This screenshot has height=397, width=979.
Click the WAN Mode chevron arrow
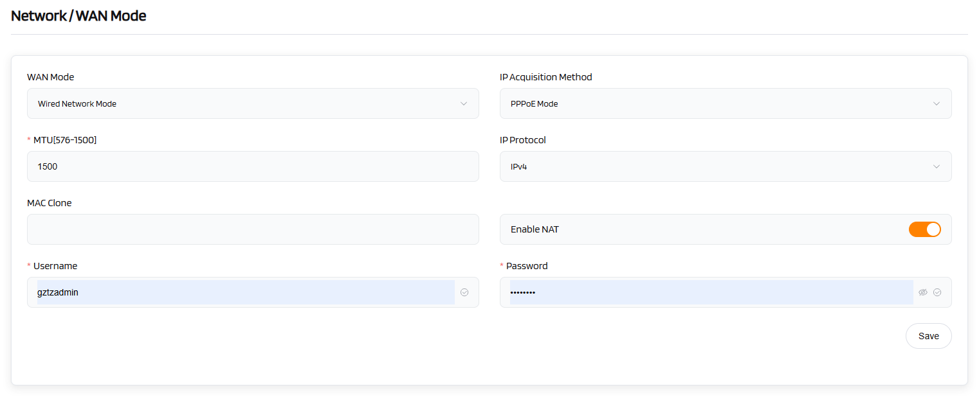[464, 103]
